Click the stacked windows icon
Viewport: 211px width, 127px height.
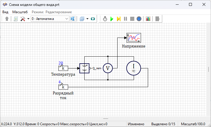click(82, 19)
